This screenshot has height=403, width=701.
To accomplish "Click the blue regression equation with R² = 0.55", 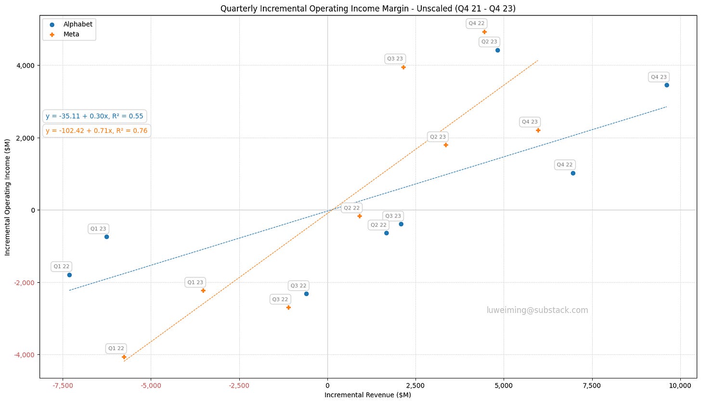I will tap(94, 117).
